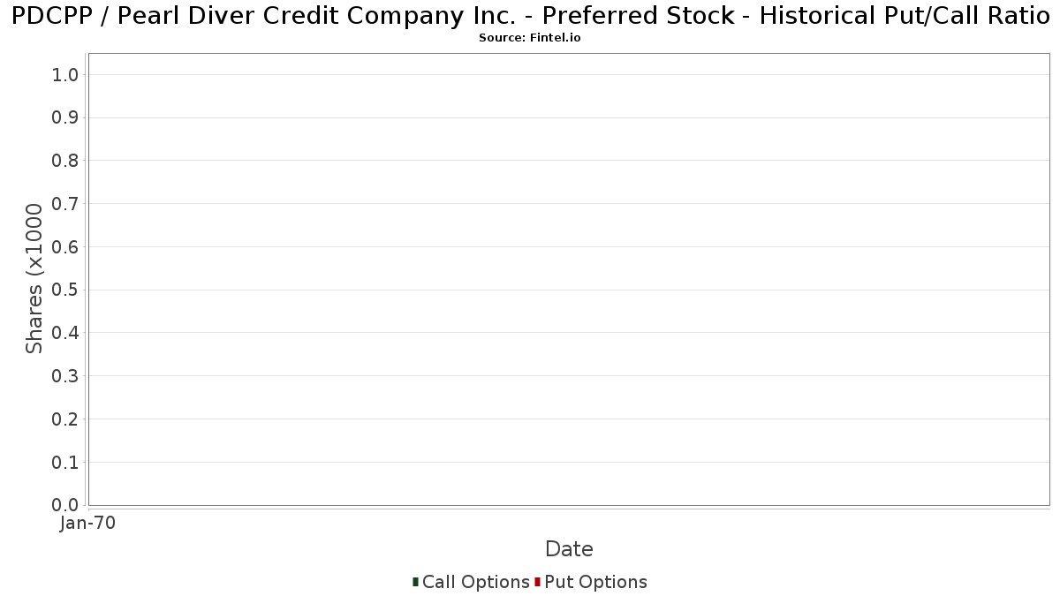Toggle the Call Options legend label

click(x=475, y=582)
